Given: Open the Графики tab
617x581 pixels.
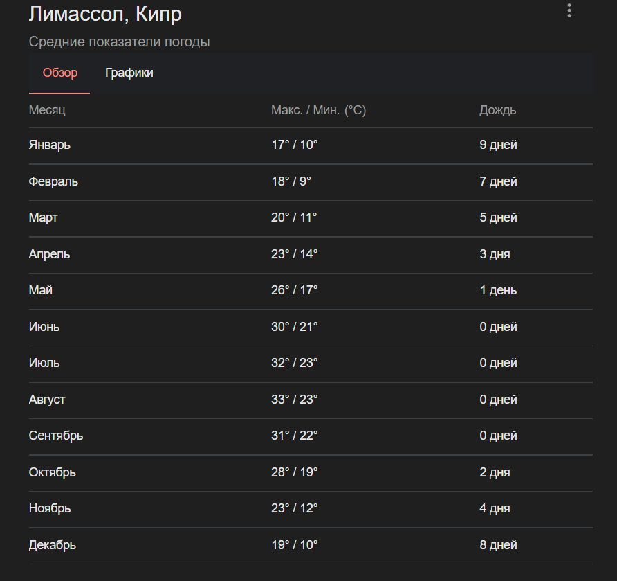Looking at the screenshot, I should tap(129, 73).
